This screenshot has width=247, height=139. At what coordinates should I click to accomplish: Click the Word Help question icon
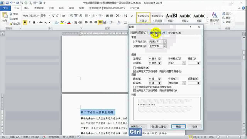[x=244, y=8]
